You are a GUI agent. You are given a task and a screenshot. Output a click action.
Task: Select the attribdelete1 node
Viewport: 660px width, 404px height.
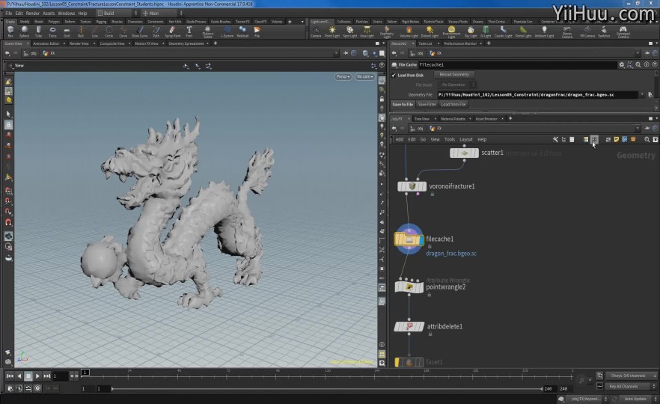tap(409, 326)
